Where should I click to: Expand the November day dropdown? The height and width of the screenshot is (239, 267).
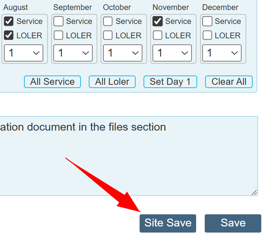pyautogui.click(x=172, y=53)
